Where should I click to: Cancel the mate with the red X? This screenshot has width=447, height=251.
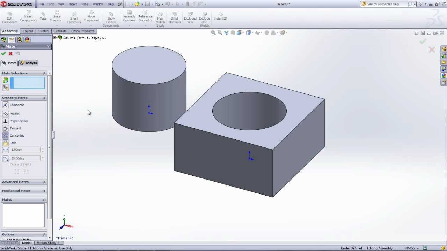pos(10,53)
